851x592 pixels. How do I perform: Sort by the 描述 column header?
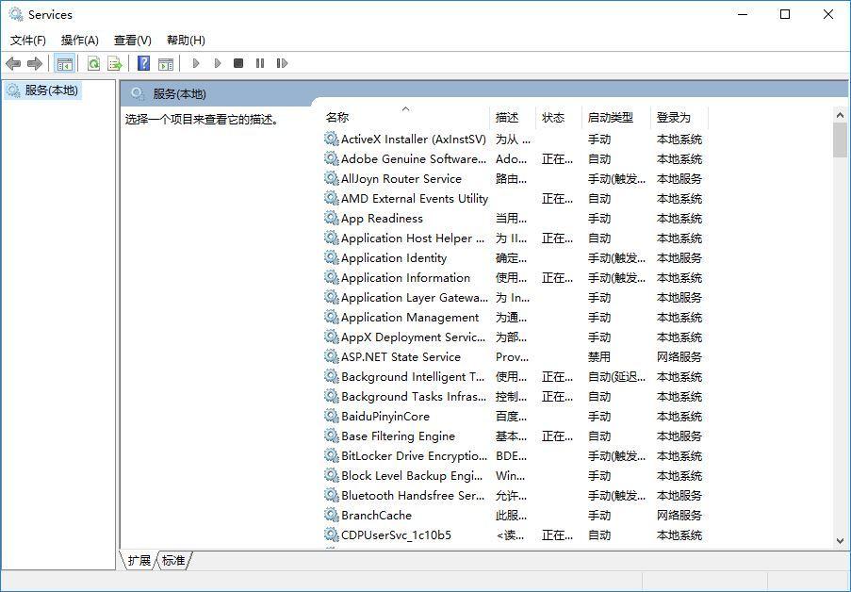coord(512,117)
